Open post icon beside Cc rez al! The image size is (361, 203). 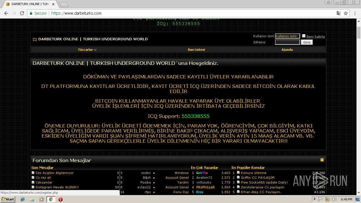tap(33, 178)
